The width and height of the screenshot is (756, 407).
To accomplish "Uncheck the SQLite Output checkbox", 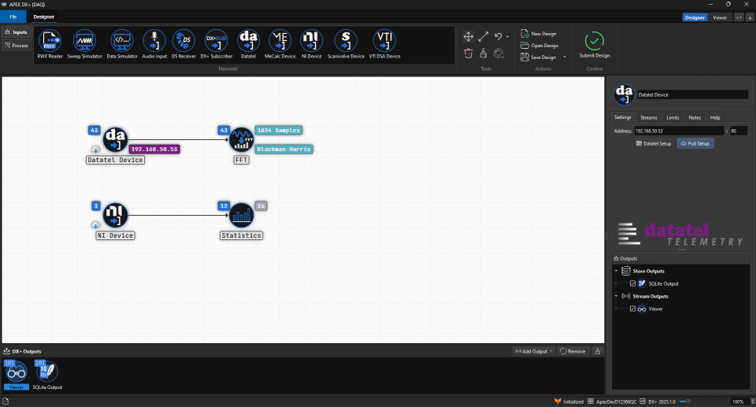I will coord(632,283).
